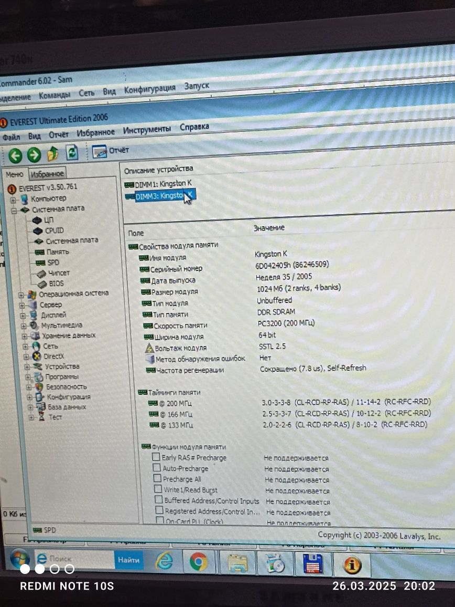
Task: Open Internet Explorer from taskbar
Action: [x=164, y=561]
